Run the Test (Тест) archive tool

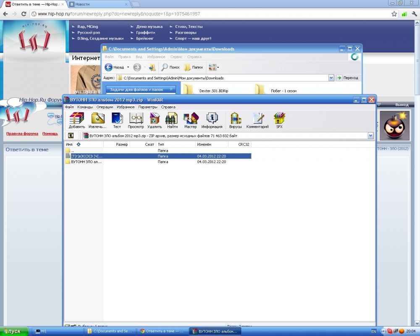117,120
